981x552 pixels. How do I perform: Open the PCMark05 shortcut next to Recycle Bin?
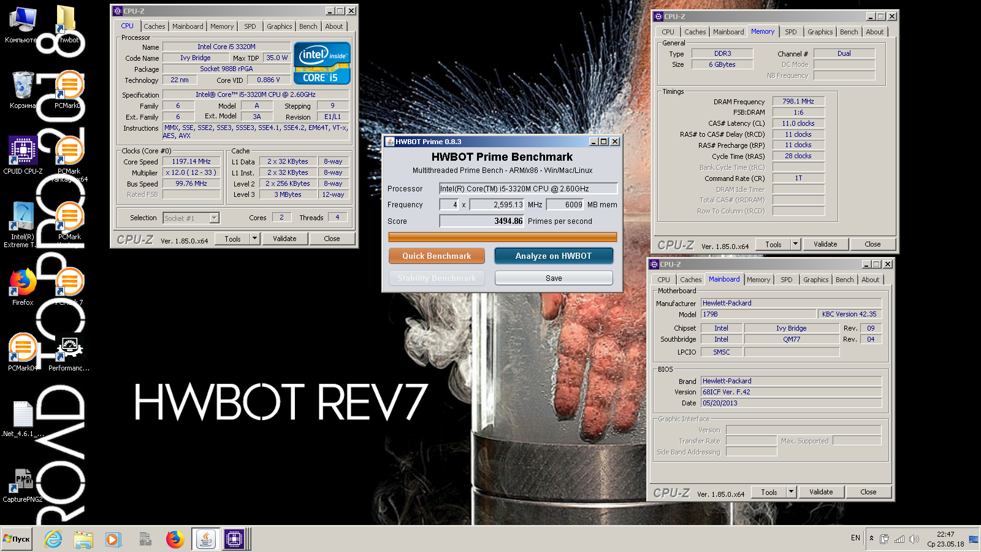tap(69, 90)
